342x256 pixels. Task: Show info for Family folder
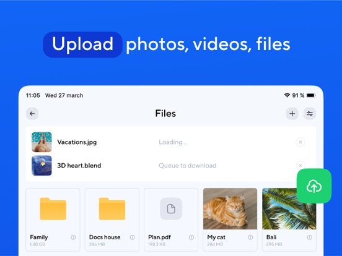[x=73, y=237]
